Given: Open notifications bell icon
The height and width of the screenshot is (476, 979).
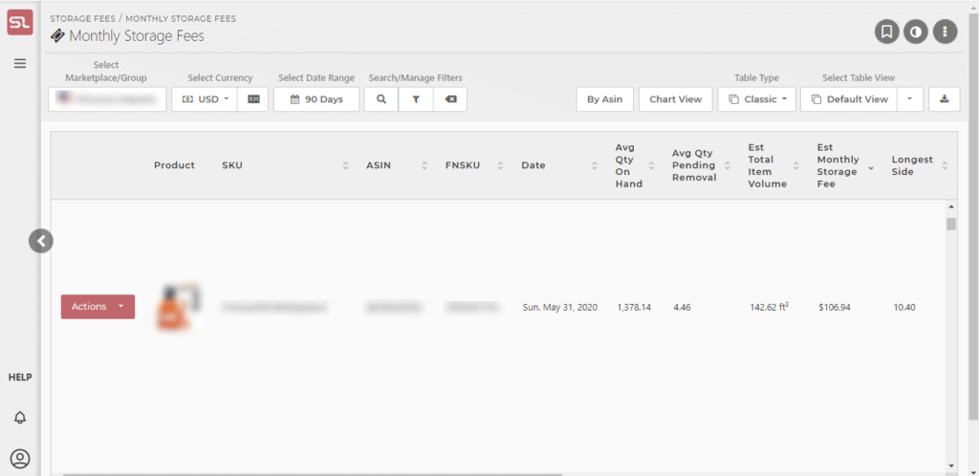Looking at the screenshot, I should (20, 418).
